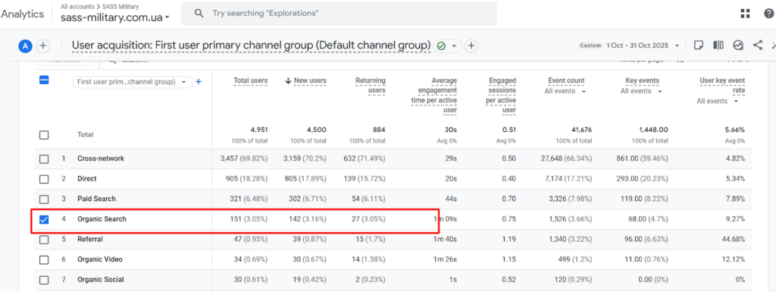Share this report icon

[758, 46]
